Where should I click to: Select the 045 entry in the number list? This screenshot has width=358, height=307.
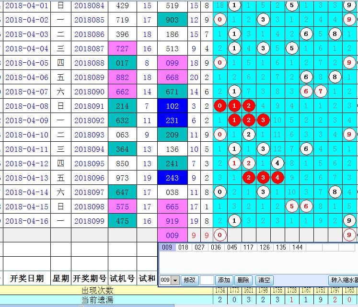click(232, 248)
